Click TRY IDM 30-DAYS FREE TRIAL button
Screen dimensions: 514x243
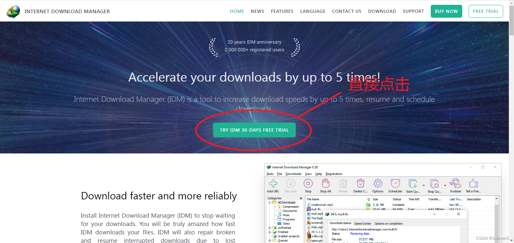tap(254, 130)
